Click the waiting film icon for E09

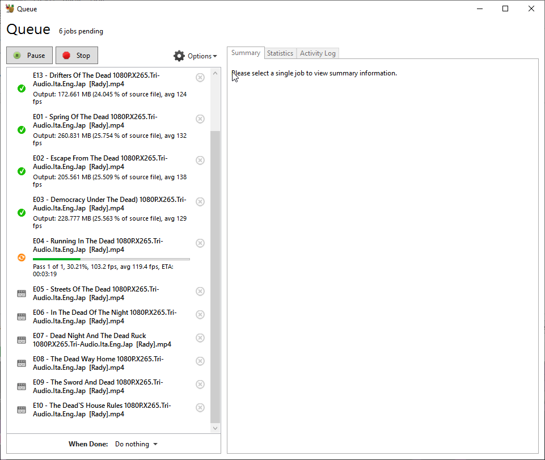point(22,387)
